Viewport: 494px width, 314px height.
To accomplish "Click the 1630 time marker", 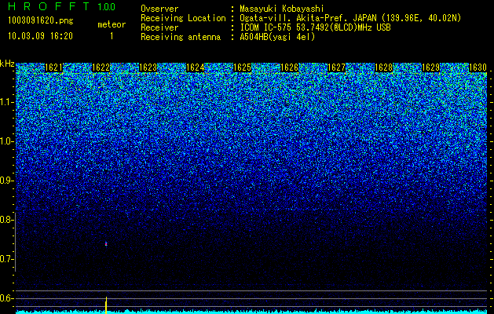I will tap(478, 68).
